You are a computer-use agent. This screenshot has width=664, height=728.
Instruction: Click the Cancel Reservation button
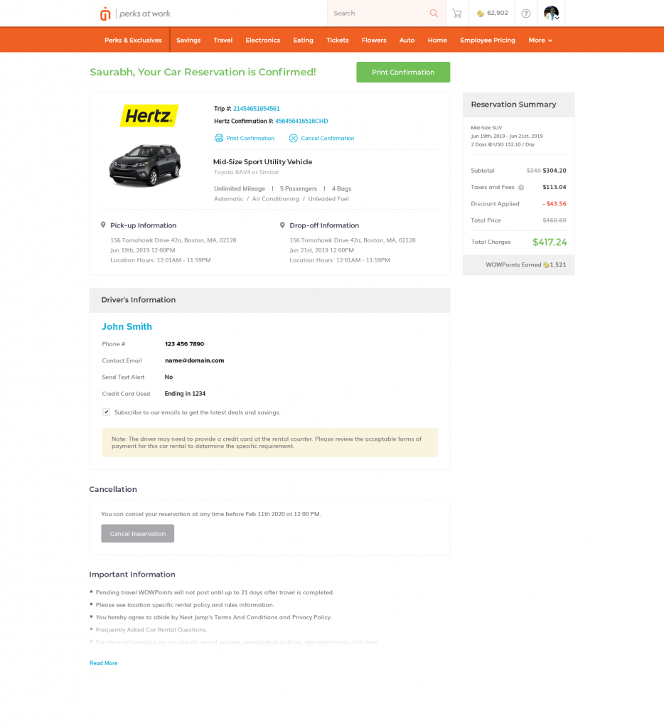[x=137, y=533]
